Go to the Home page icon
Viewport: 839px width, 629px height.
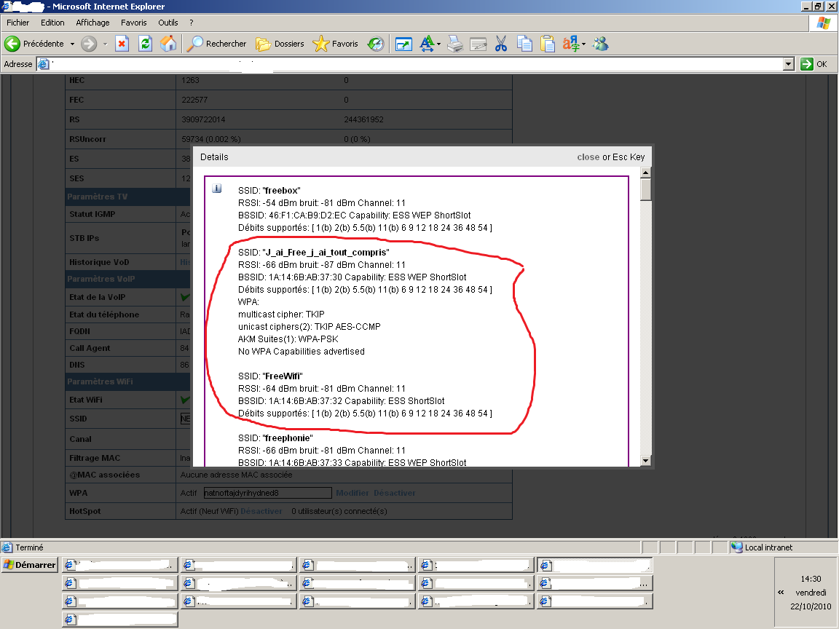tap(168, 44)
